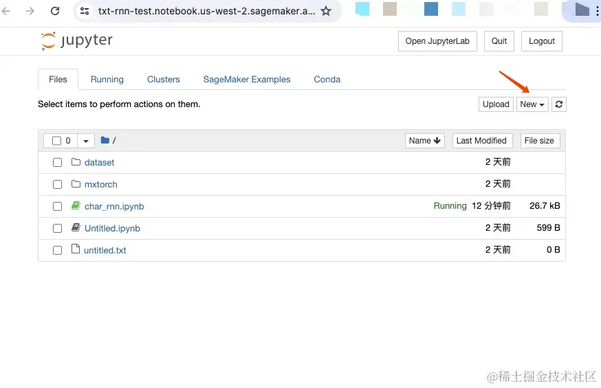
Task: Click Open JupyterLab button
Action: [437, 41]
